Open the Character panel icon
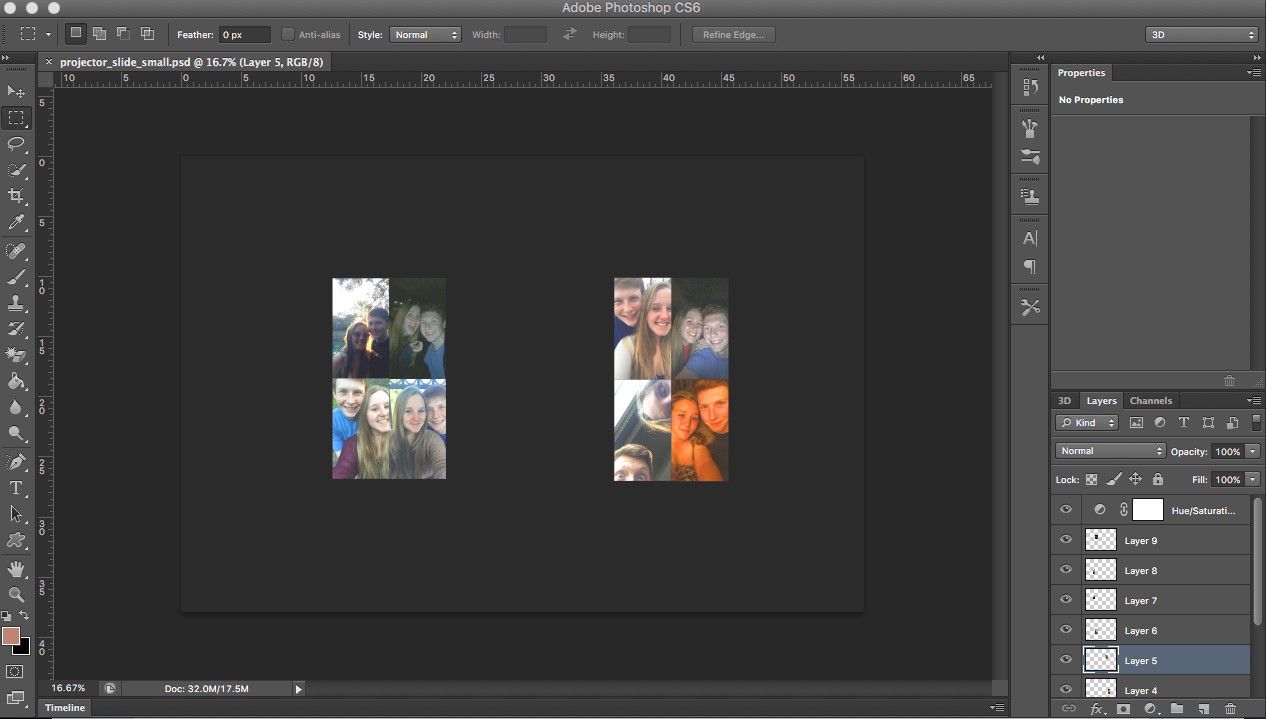1266x719 pixels. tap(1029, 238)
